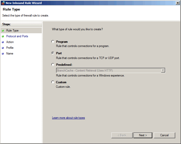Choose the Custom rule radio button
This screenshot has height=144, width=181.
point(53,82)
